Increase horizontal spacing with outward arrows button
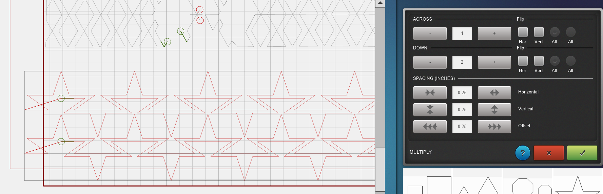 494,92
